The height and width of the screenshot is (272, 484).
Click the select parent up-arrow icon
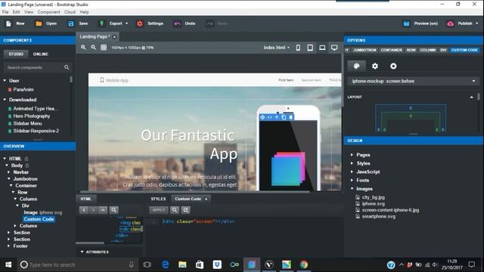[277, 117]
